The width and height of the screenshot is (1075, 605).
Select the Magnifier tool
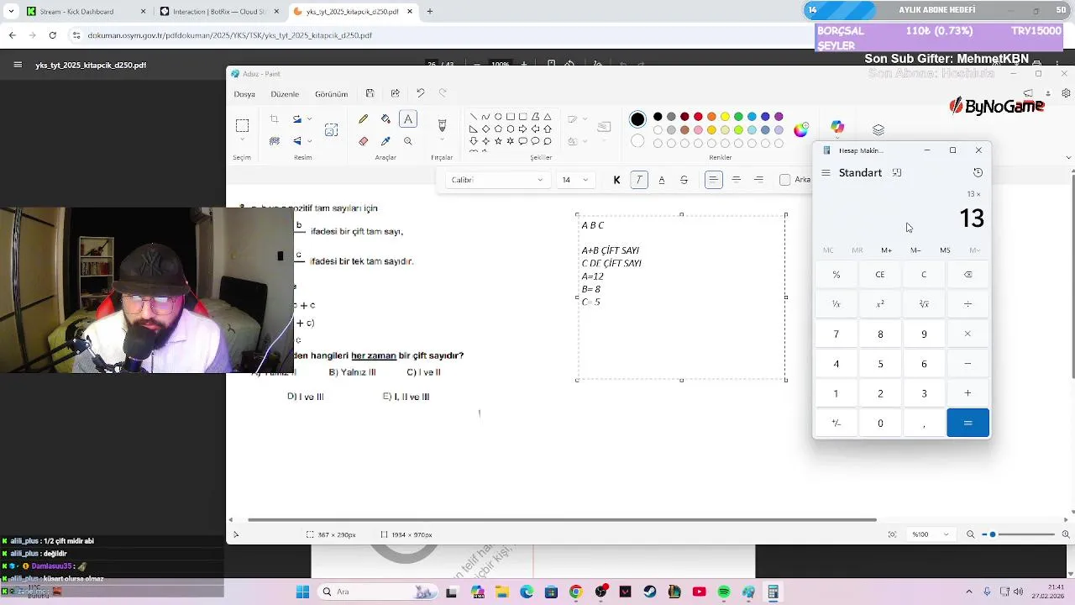click(408, 141)
